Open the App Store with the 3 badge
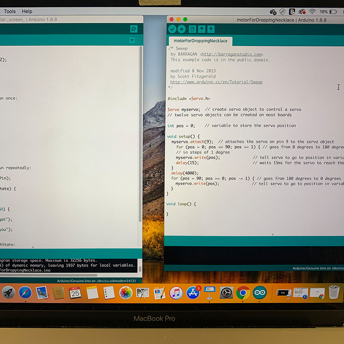 point(193,293)
